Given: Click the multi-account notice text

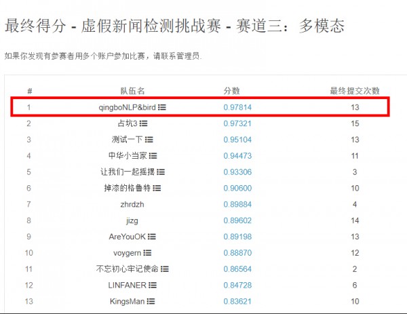Looking at the screenshot, I should click(x=103, y=56).
